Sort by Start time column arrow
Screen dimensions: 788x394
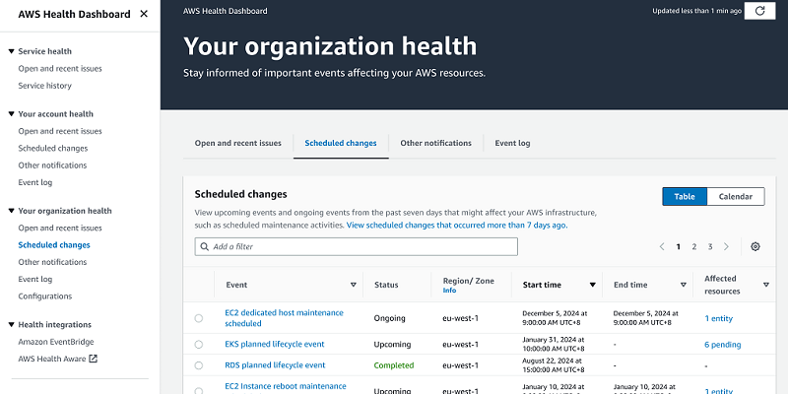tap(593, 285)
